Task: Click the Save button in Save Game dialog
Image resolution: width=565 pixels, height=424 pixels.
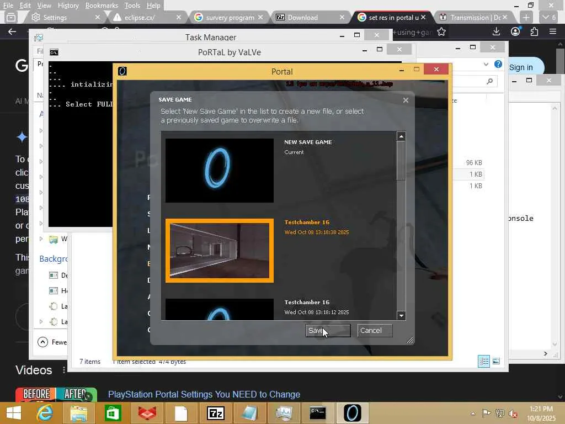Action: point(328,330)
